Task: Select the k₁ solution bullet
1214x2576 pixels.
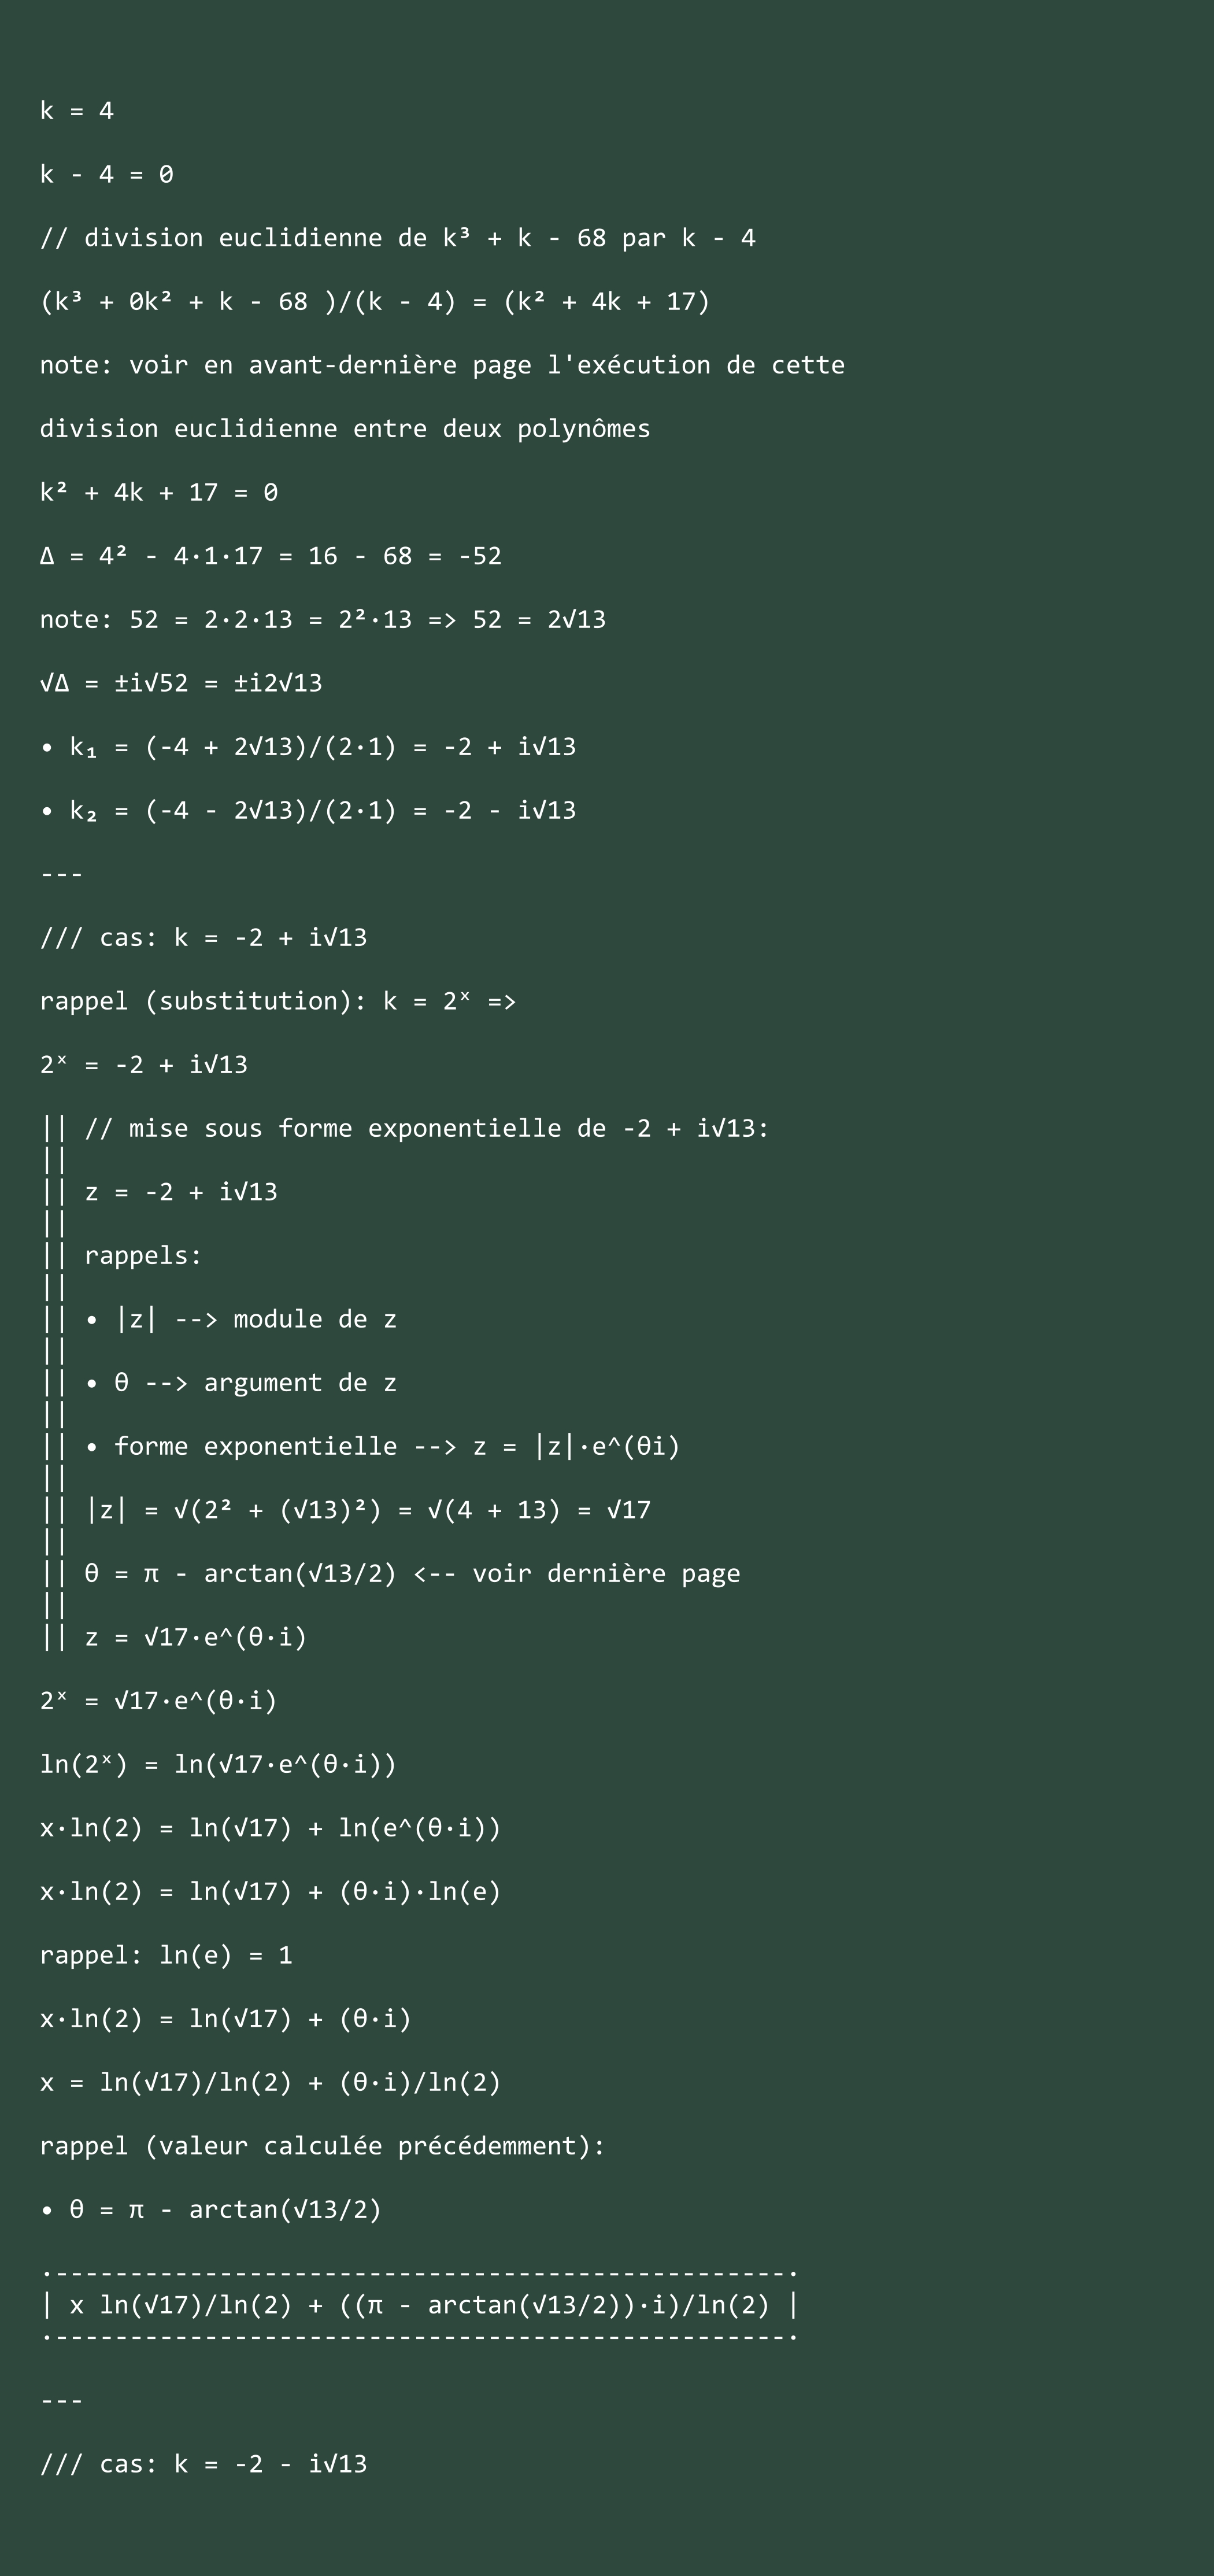Action: pyautogui.click(x=308, y=747)
